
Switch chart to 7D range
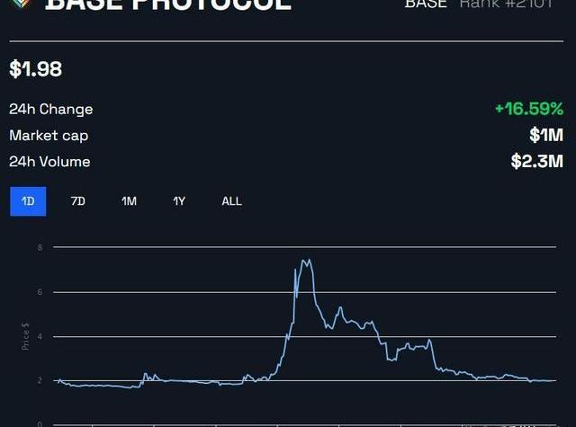78,201
